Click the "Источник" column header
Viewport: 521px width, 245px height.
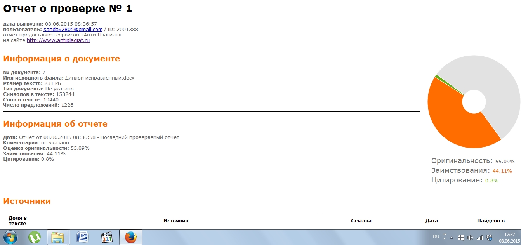pos(175,221)
